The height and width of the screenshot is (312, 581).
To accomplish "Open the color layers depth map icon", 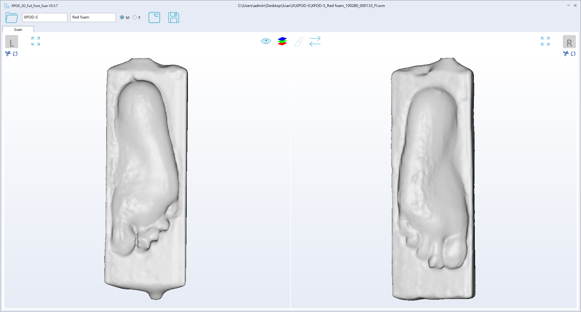I will click(282, 41).
